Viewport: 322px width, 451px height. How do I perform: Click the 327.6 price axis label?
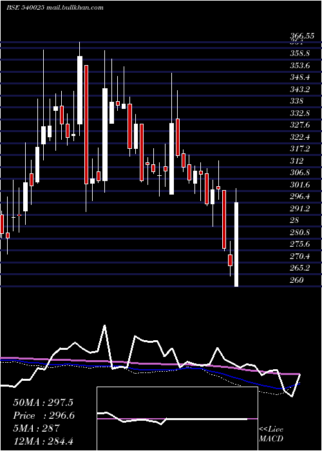tap(299, 125)
